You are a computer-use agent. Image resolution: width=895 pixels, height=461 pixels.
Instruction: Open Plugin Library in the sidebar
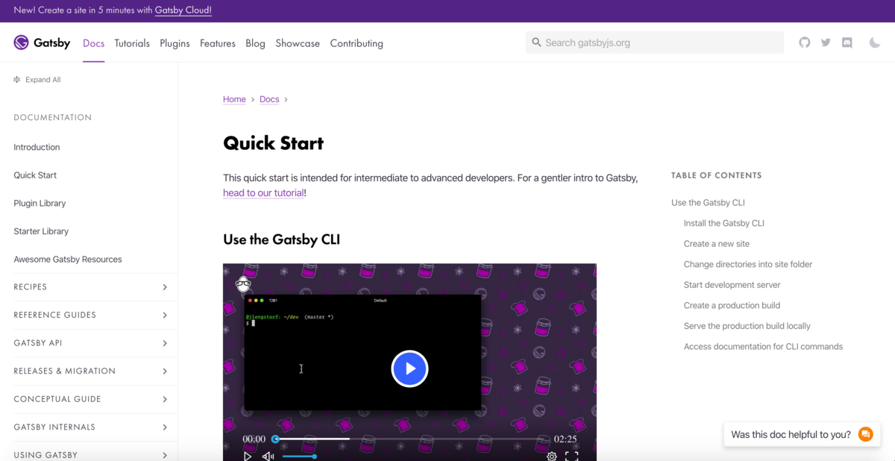click(x=40, y=203)
